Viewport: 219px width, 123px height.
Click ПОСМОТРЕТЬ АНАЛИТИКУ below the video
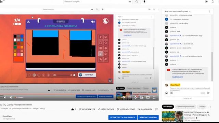(123, 118)
